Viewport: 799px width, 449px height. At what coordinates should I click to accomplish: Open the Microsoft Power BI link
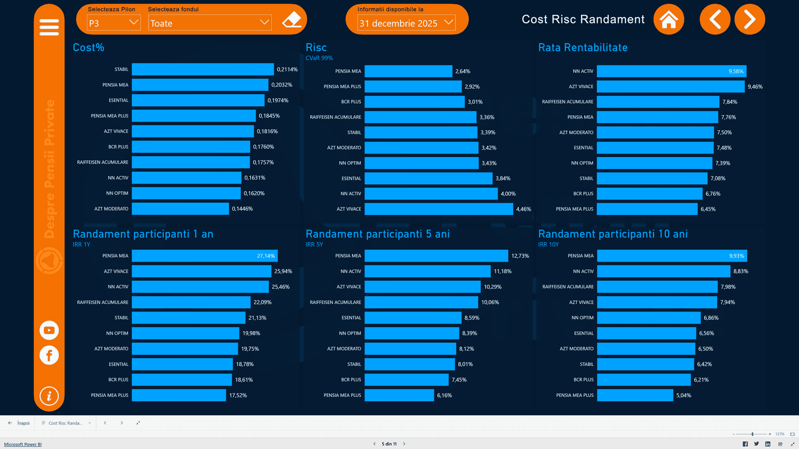23,445
